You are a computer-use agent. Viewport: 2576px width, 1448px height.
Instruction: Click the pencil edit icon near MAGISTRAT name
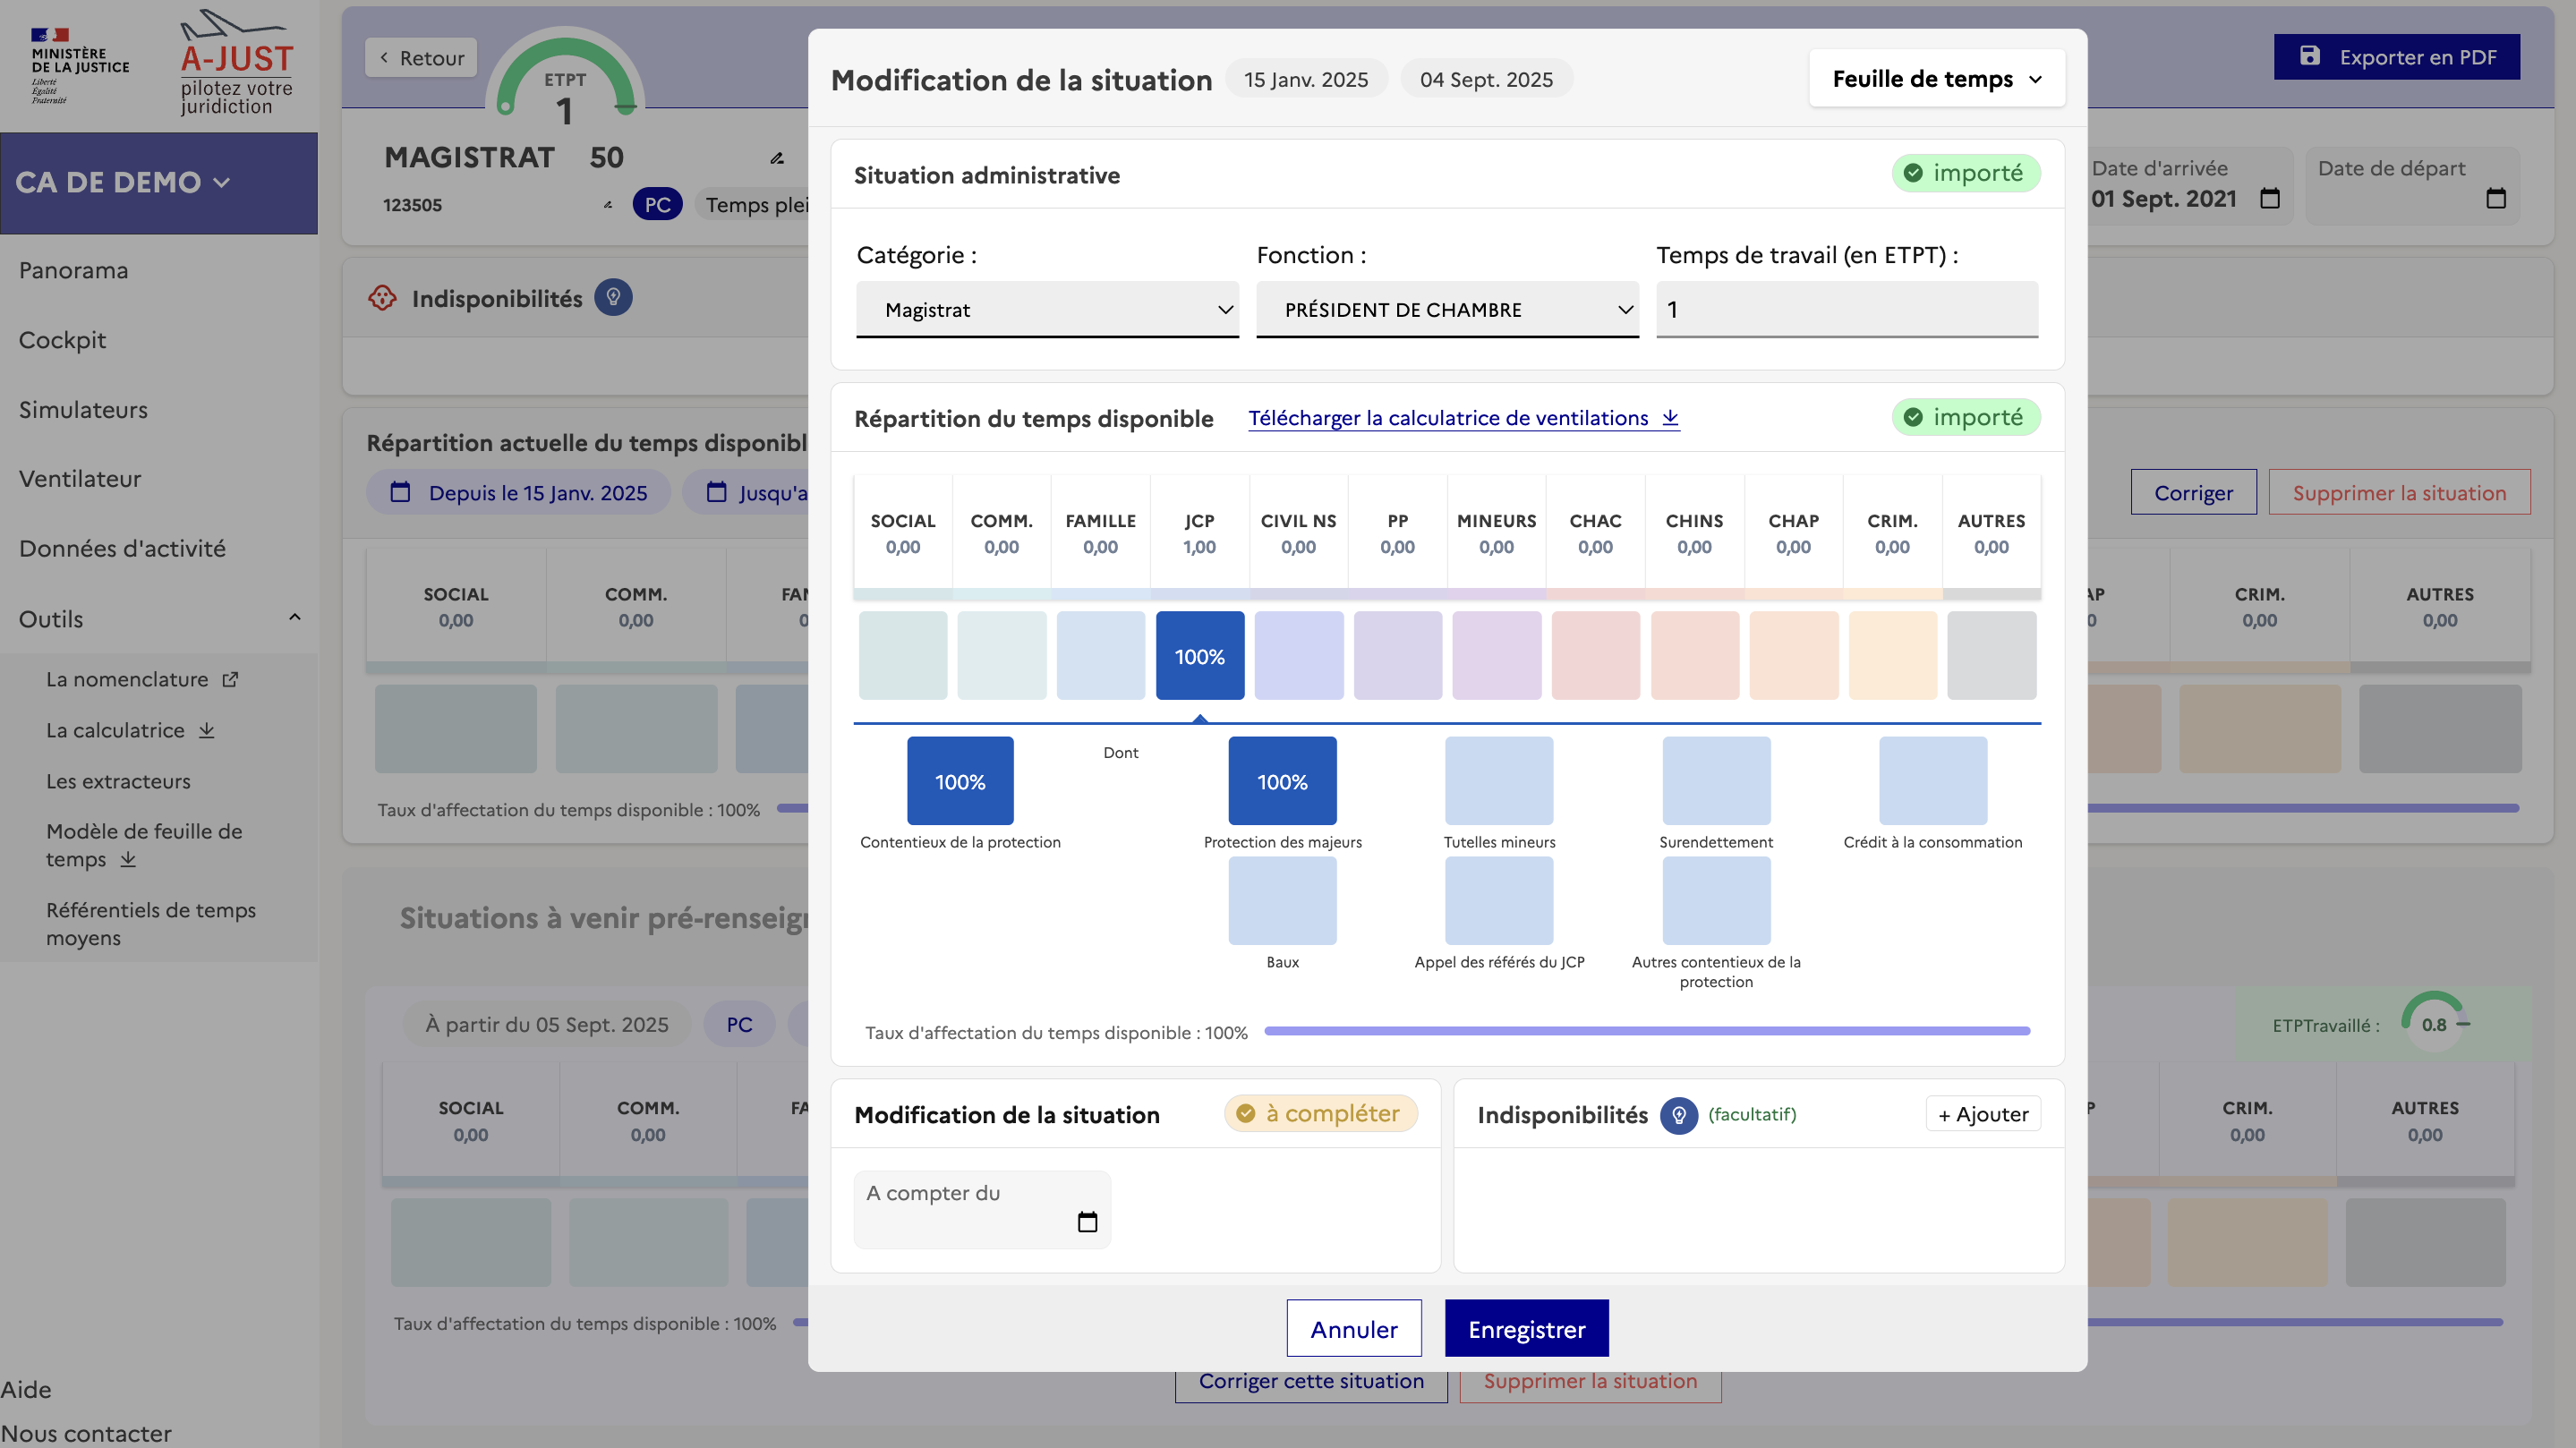777,158
